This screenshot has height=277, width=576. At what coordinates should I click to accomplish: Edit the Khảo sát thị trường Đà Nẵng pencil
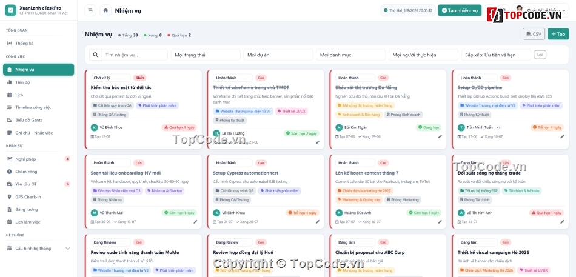coord(440,136)
